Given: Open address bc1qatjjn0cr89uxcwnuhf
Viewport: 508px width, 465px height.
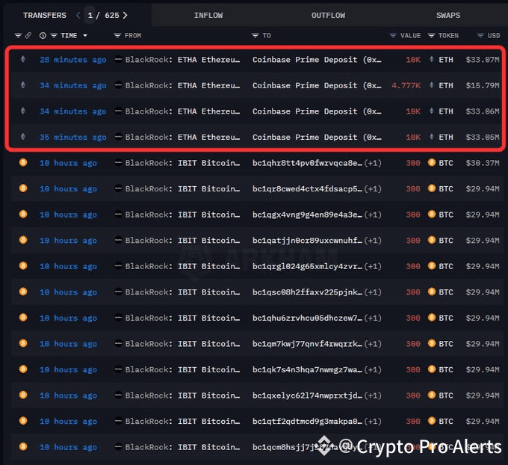Looking at the screenshot, I should 307,241.
